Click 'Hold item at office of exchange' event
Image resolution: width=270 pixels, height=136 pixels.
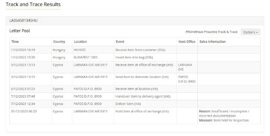point(142,111)
